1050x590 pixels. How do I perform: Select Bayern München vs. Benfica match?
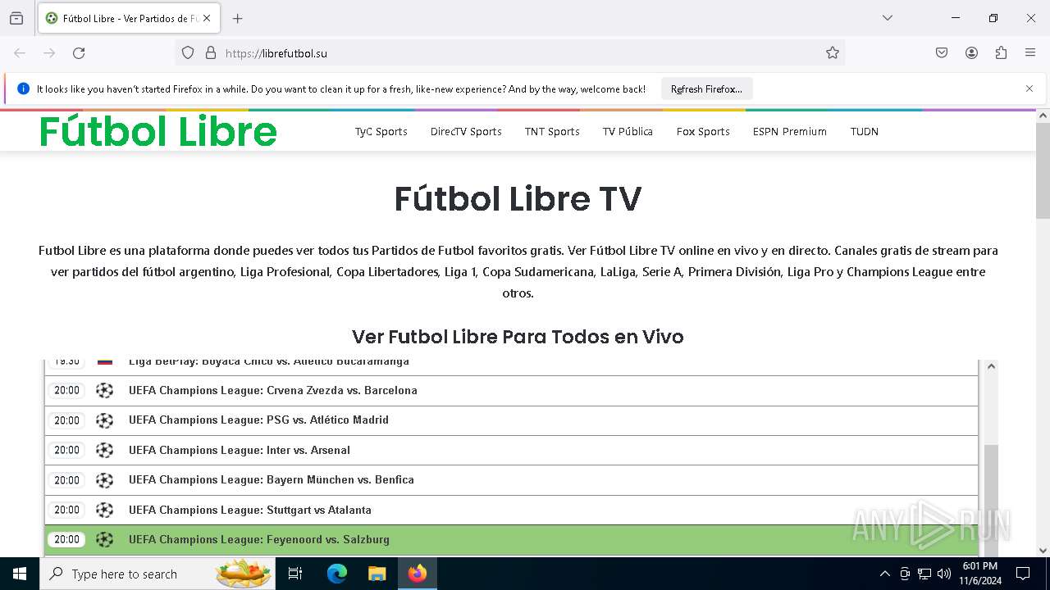511,480
